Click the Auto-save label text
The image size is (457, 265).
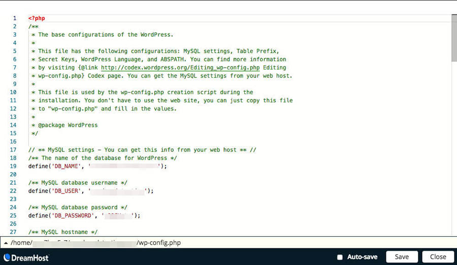click(362, 257)
